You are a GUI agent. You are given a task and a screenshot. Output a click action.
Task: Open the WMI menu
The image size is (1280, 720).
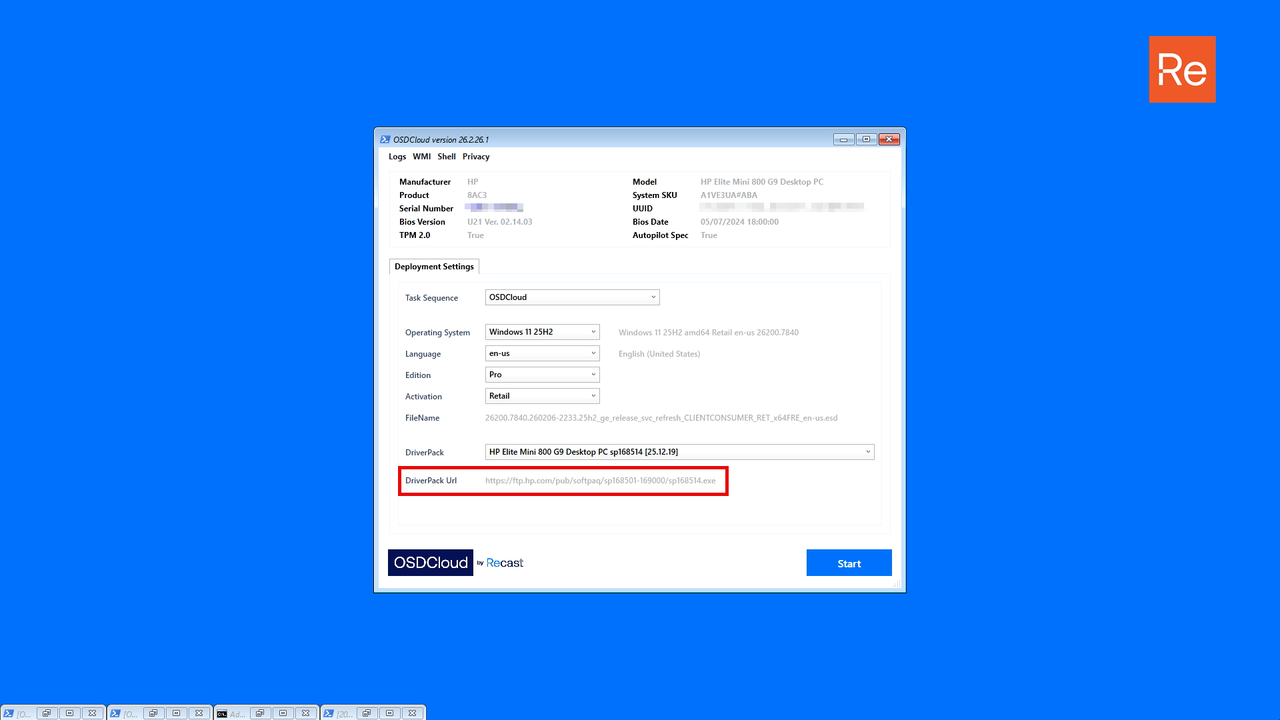click(x=421, y=157)
